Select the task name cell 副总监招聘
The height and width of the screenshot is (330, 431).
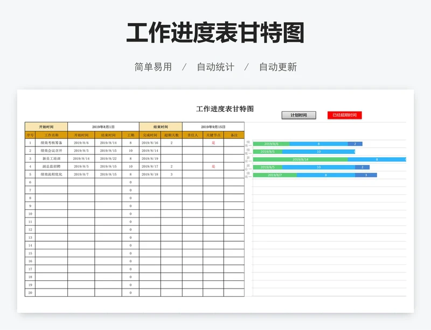pyautogui.click(x=51, y=166)
